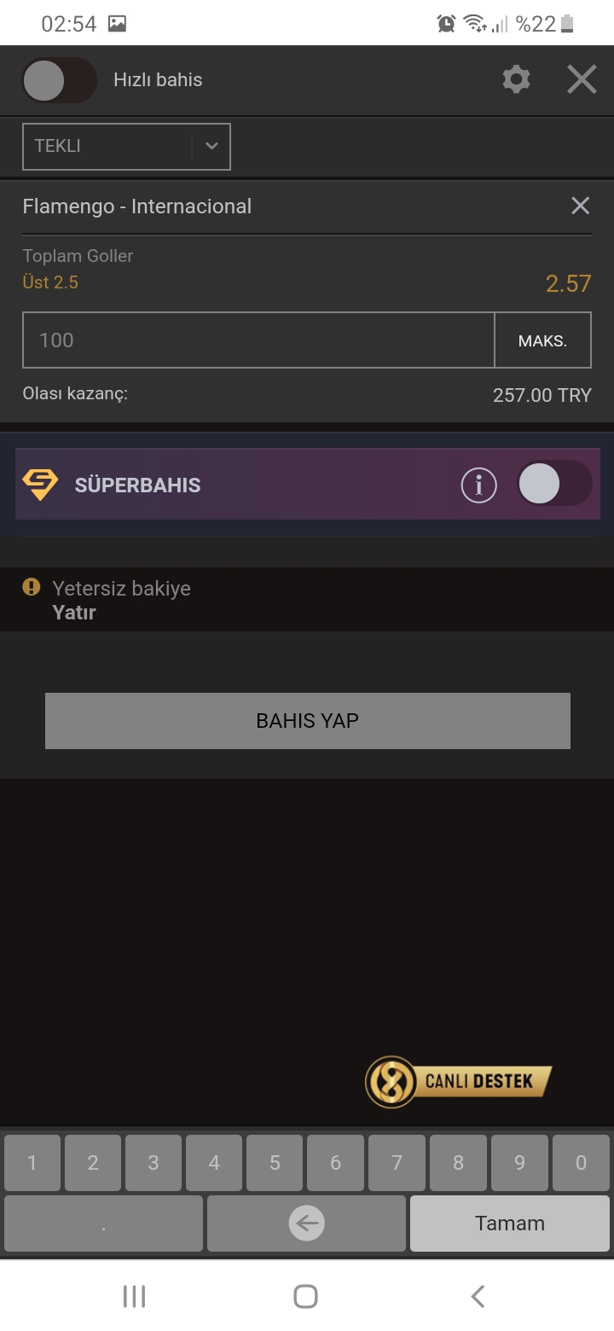This screenshot has width=614, height=1331.
Task: Click the BAHIS YAP button
Action: [307, 720]
